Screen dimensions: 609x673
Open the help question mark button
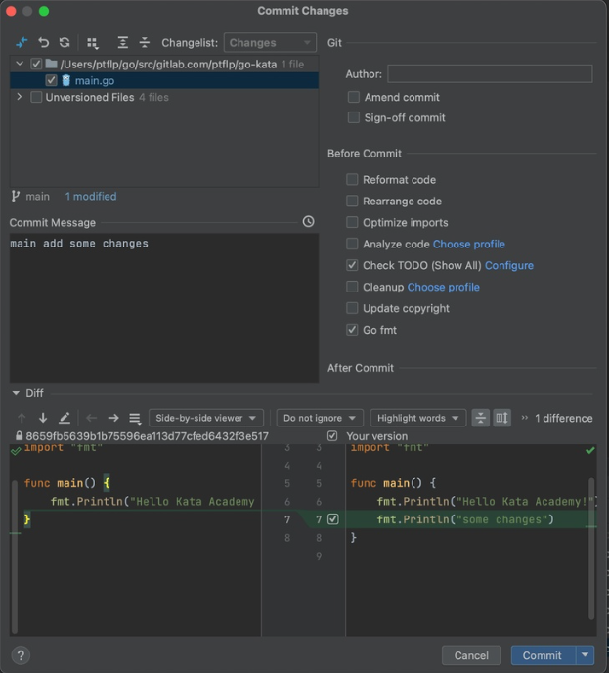[x=21, y=655]
